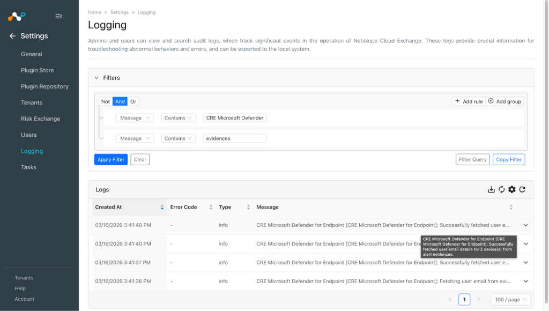Toggle the Not operator

(106, 101)
